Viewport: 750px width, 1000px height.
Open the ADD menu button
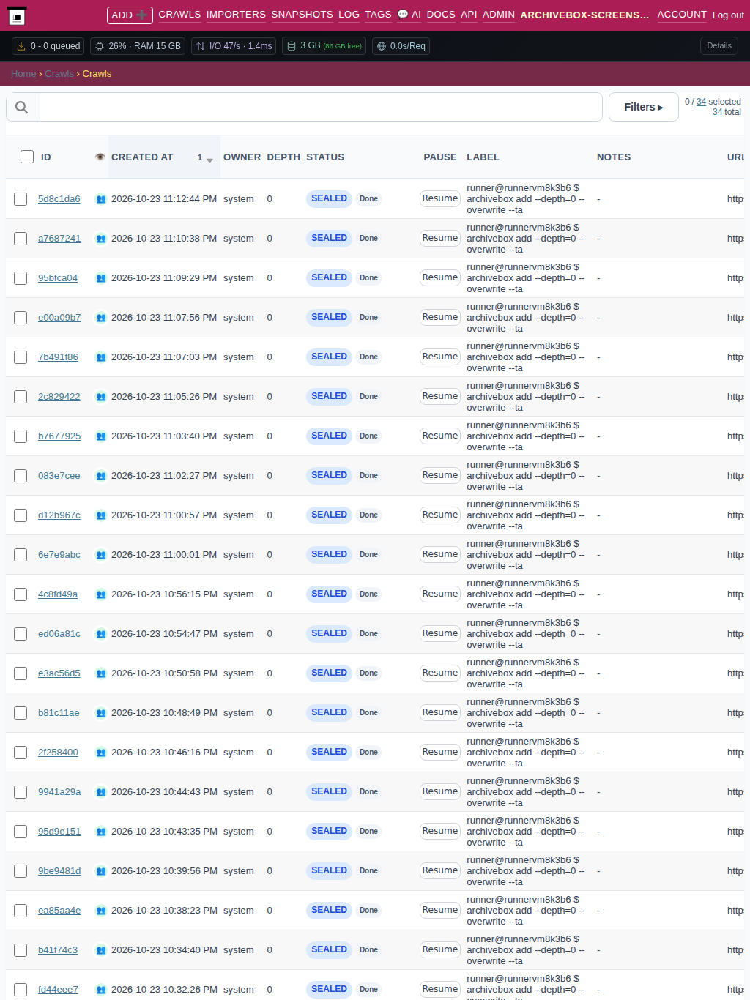click(x=130, y=15)
